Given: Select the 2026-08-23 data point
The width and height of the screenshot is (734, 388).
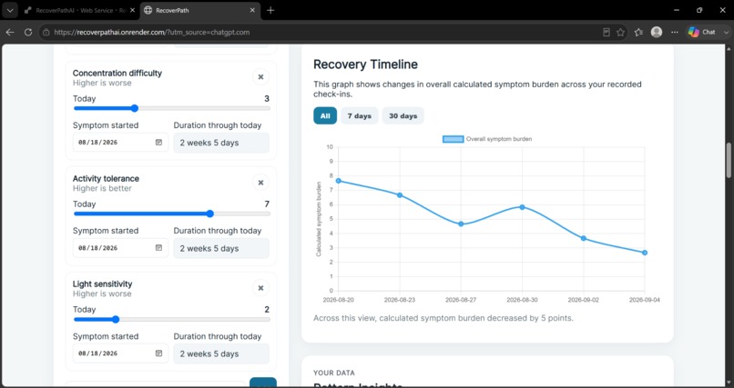Looking at the screenshot, I should tap(400, 194).
